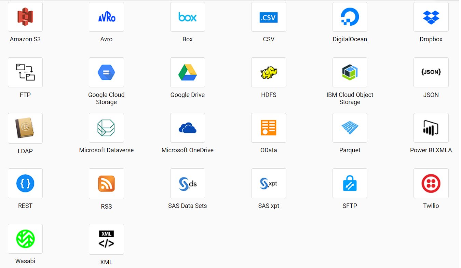Click the 'JSON' text label
The height and width of the screenshot is (268, 461).
431,95
